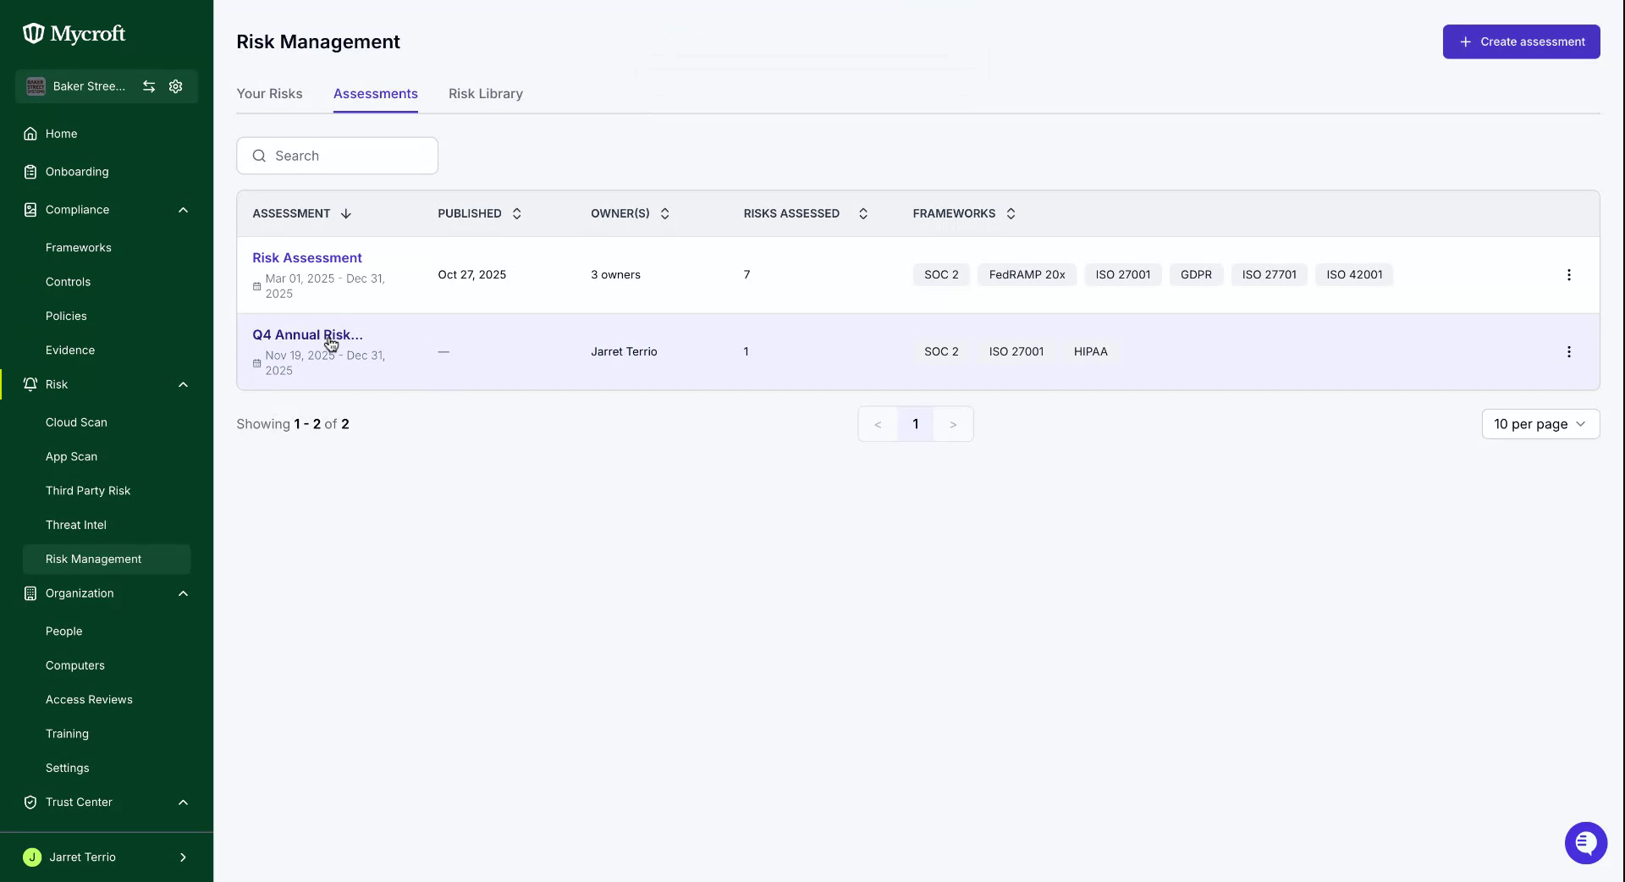Collapse the Trust Center section
The width and height of the screenshot is (1625, 882).
click(183, 802)
